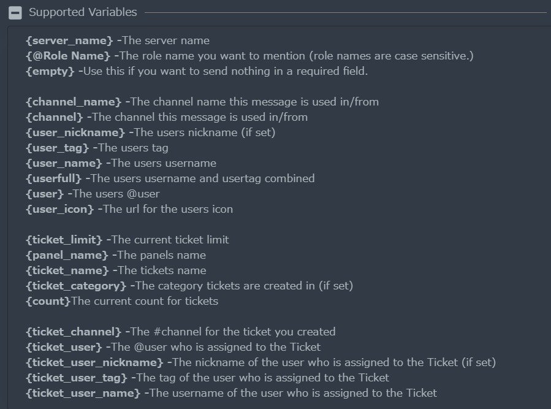Click the {userfull} variable
The width and height of the screenshot is (551, 409).
pos(54,178)
